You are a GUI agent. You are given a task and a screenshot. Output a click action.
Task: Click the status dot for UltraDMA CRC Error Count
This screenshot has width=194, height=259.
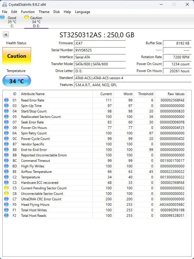(x=6, y=199)
